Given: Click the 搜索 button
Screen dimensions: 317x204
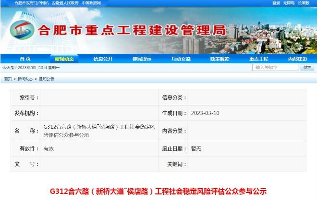Looking at the screenshot, I should (x=307, y=67).
